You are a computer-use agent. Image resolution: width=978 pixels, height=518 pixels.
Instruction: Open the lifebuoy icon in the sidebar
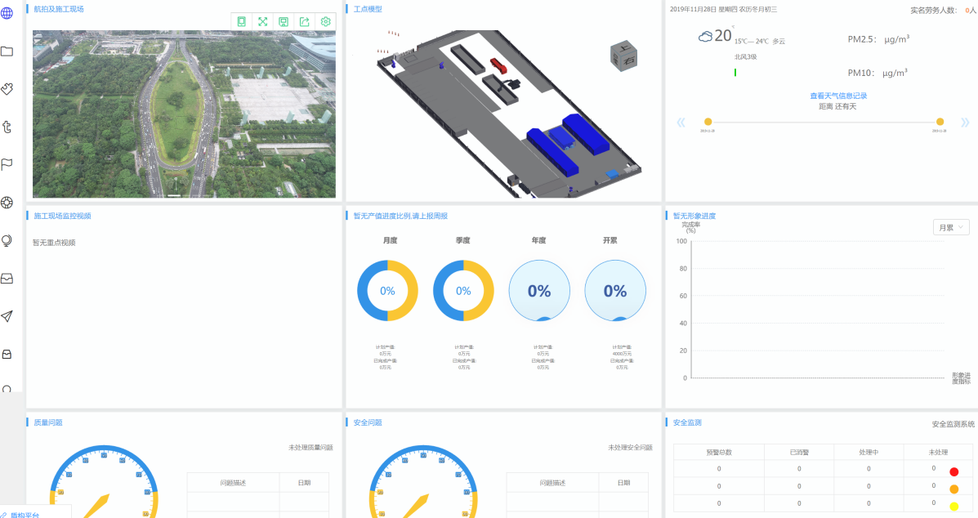pyautogui.click(x=7, y=202)
